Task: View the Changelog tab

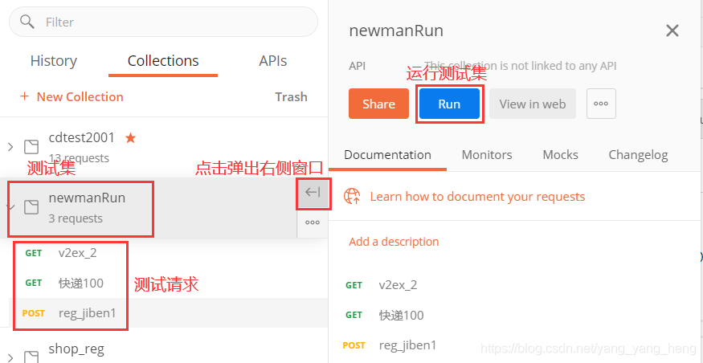Action: 638,155
